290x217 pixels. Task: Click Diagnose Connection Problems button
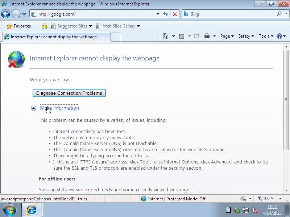[69, 93]
